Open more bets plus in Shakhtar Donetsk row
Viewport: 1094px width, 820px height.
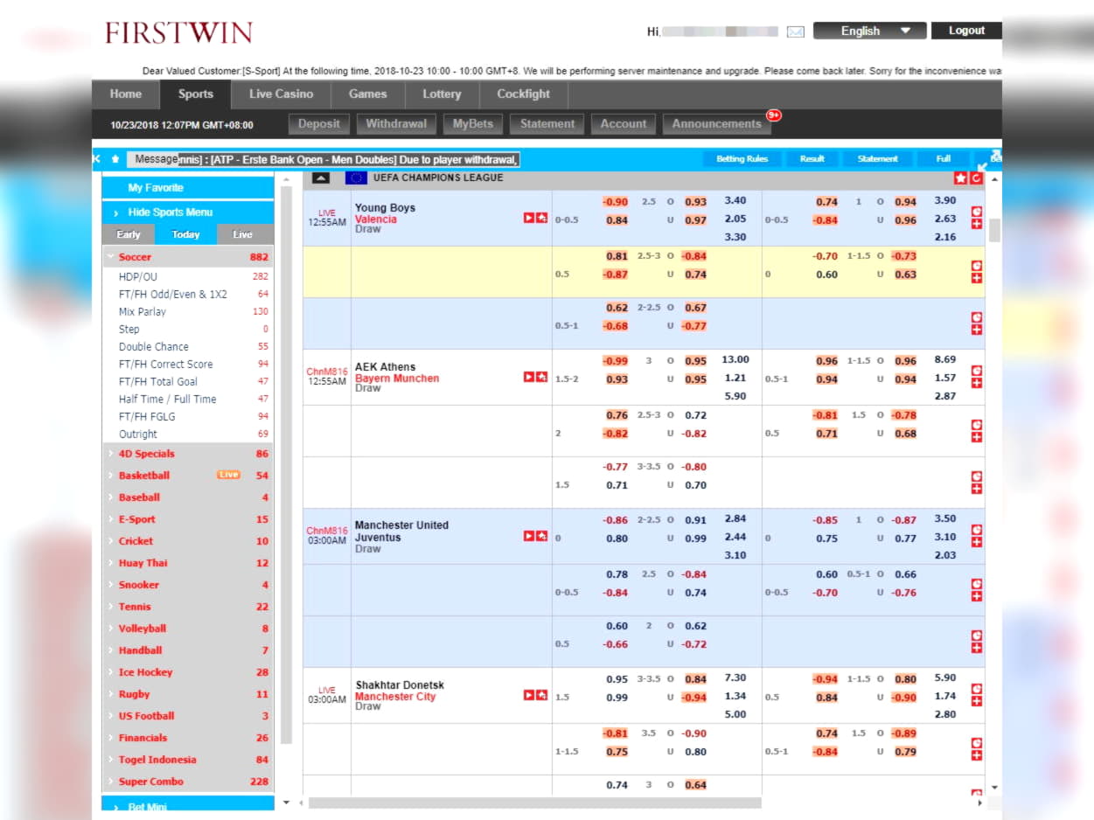[x=977, y=701]
